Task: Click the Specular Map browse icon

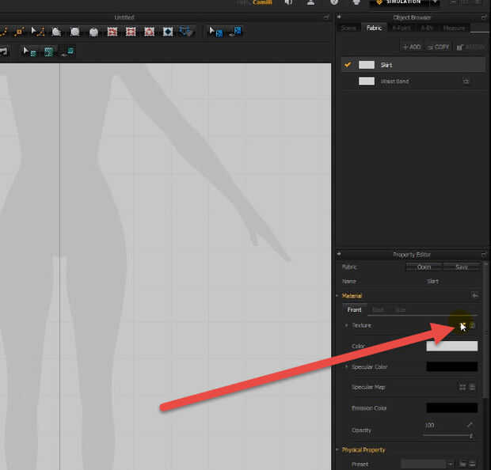Action: tap(462, 387)
